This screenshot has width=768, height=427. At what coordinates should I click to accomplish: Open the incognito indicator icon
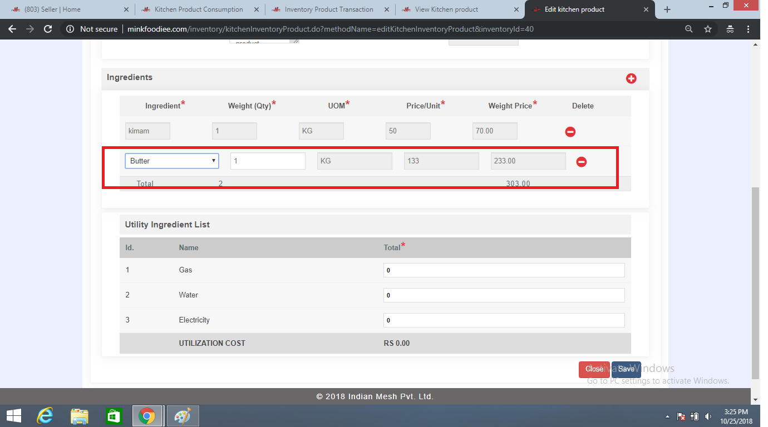click(731, 29)
